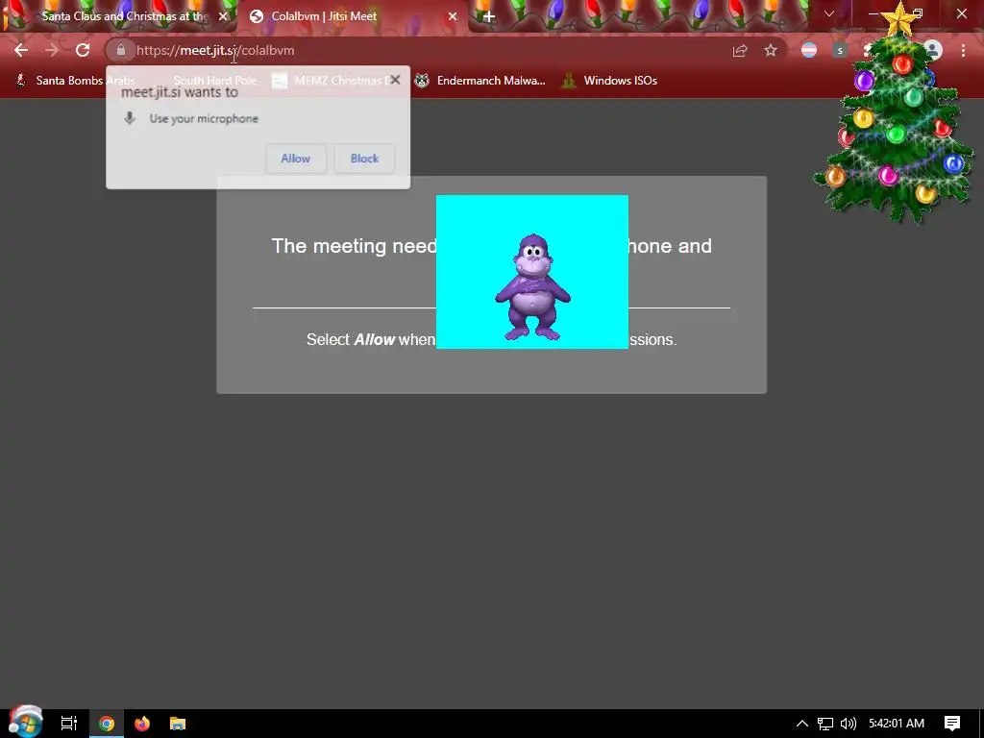Open the notification action center
984x738 pixels.
[952, 724]
